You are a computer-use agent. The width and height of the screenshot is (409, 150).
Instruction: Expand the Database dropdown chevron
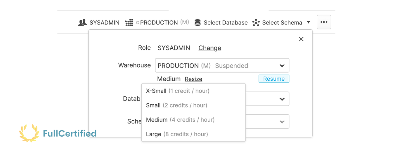coord(282,99)
